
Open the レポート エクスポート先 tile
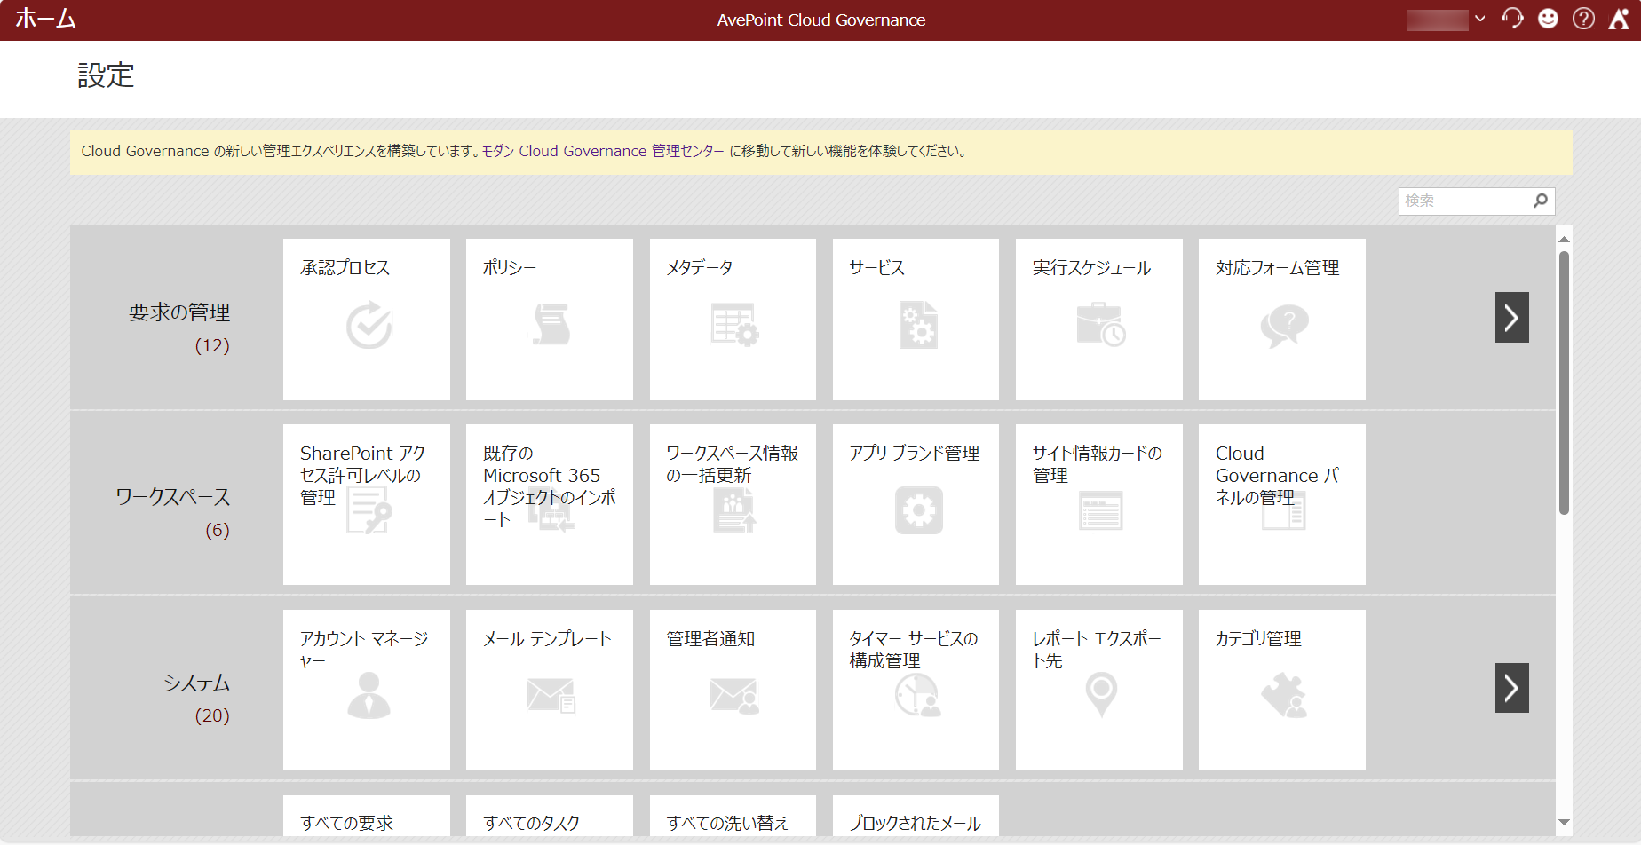pos(1099,690)
